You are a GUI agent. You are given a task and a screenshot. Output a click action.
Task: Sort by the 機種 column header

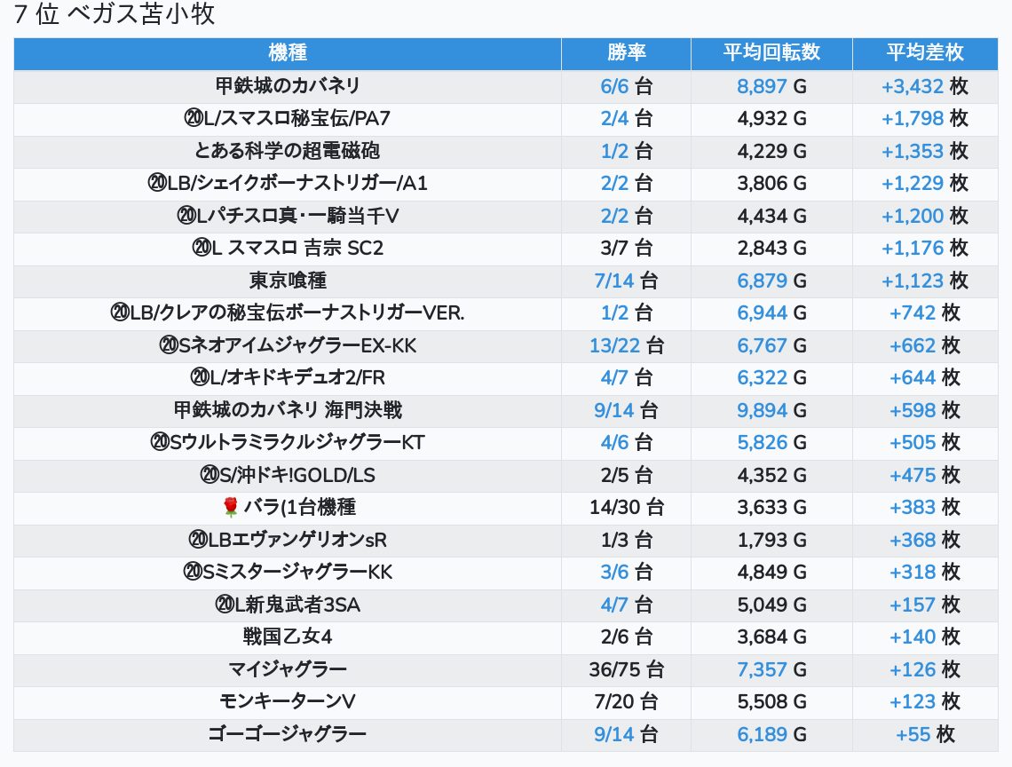click(x=288, y=52)
